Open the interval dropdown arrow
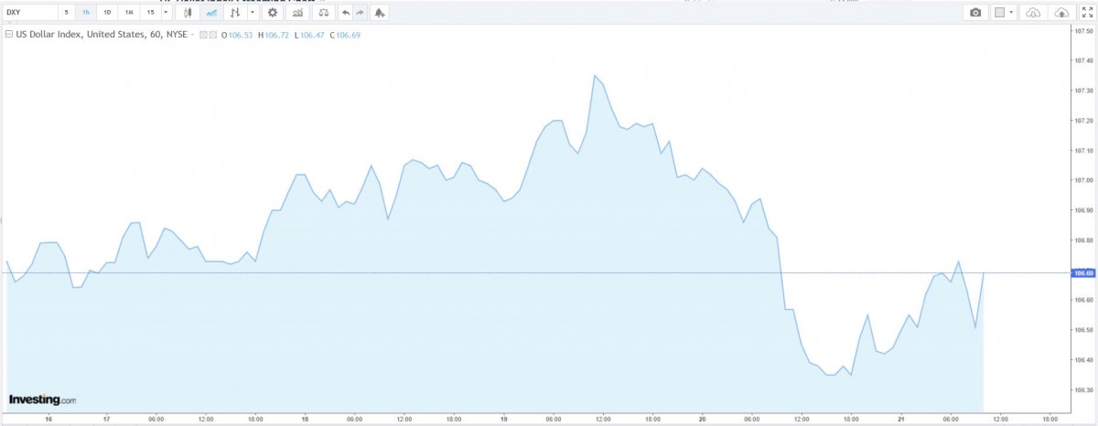The height and width of the screenshot is (426, 1098). (166, 13)
